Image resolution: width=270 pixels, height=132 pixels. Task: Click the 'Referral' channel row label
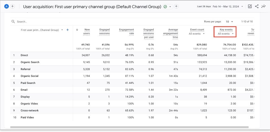click(25, 69)
